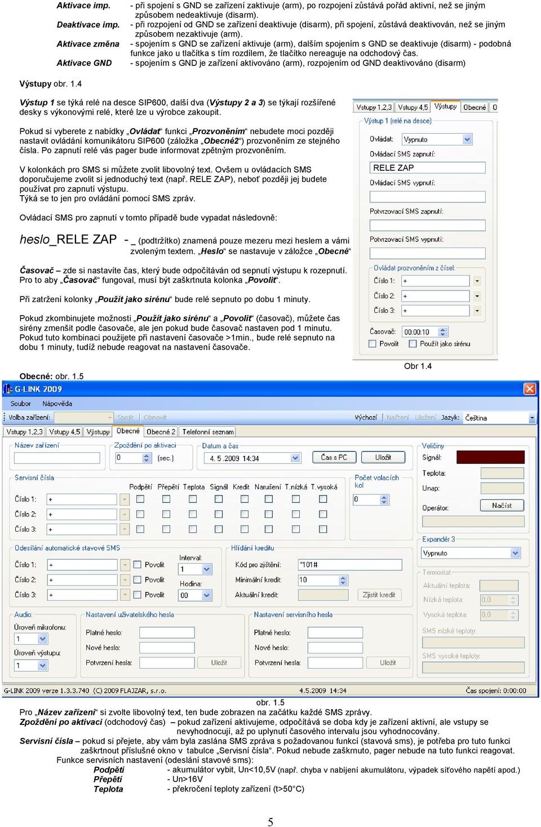Switch to Vstupy 4,5 tab in G-LINK window
Viewport: 541px width, 827px height.
tap(64, 432)
